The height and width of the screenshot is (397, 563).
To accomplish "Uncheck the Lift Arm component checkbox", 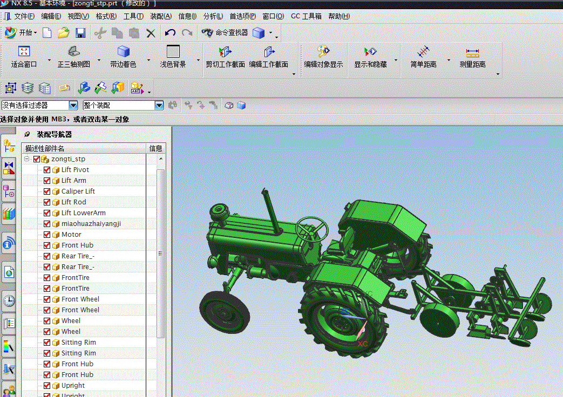I will pyautogui.click(x=46, y=181).
